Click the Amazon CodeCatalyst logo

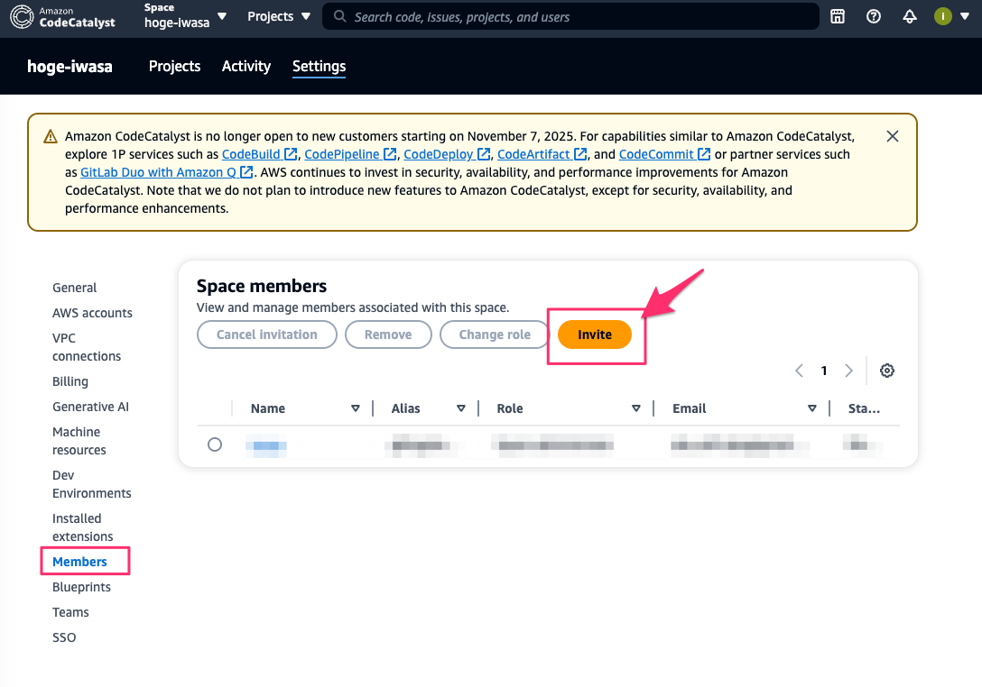[63, 16]
